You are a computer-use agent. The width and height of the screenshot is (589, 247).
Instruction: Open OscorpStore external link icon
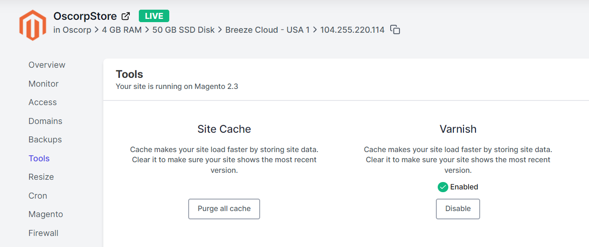pos(125,16)
